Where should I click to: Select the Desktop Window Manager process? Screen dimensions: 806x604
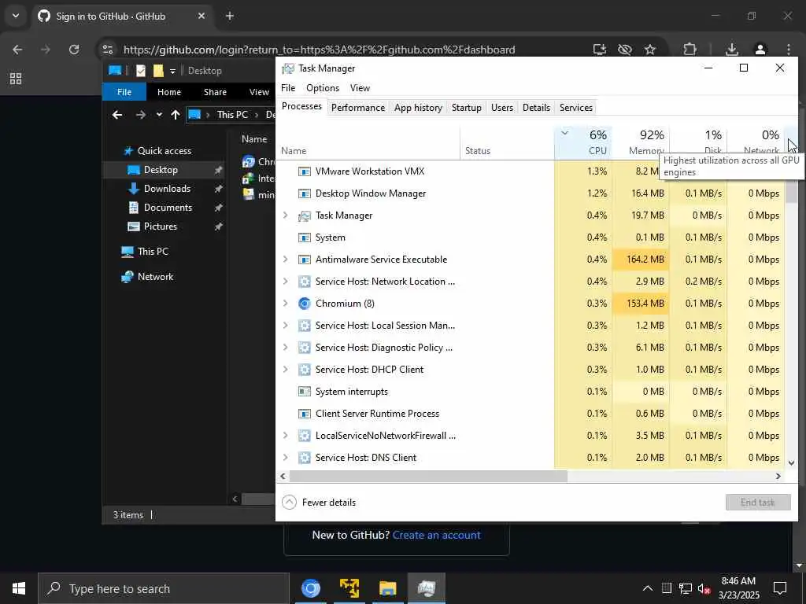[530, 193]
